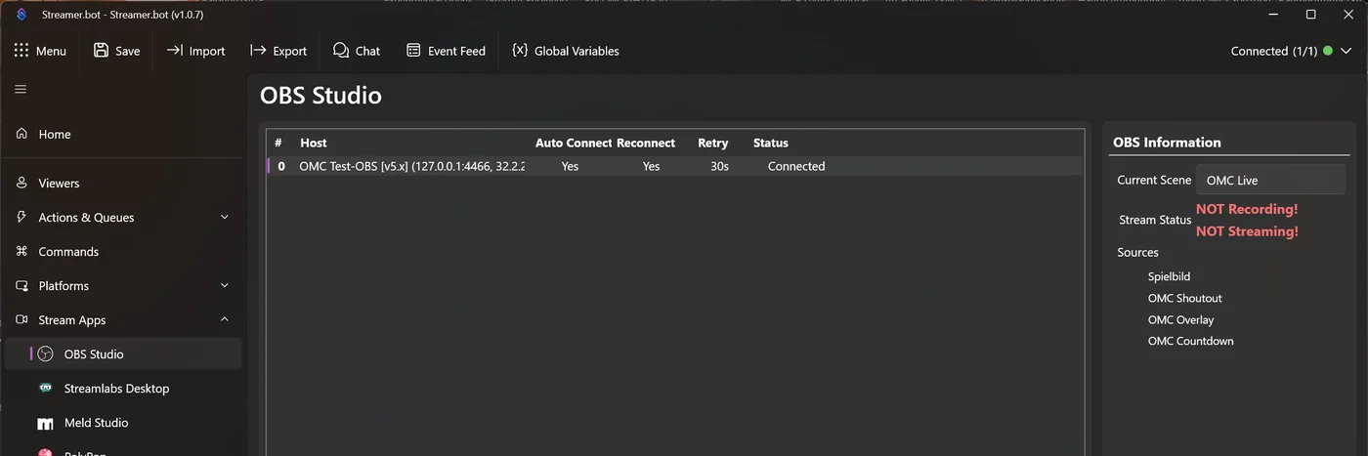Select the OMC Countdown source

tap(1191, 341)
